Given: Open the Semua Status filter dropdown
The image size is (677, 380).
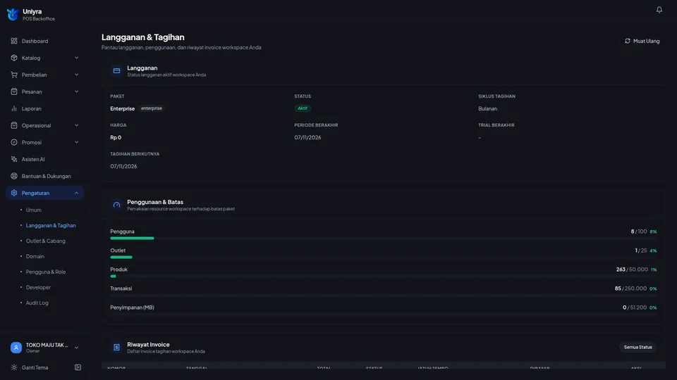Looking at the screenshot, I should coord(638,347).
